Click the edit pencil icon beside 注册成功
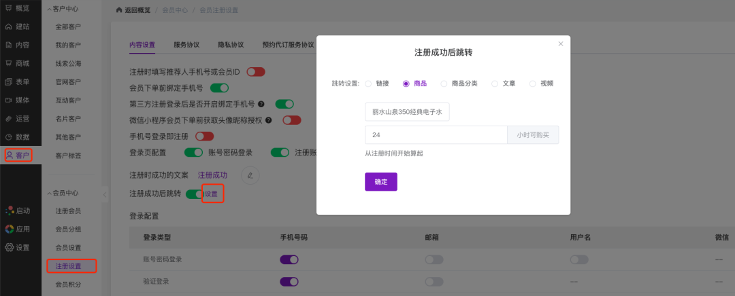735x296 pixels. 250,174
